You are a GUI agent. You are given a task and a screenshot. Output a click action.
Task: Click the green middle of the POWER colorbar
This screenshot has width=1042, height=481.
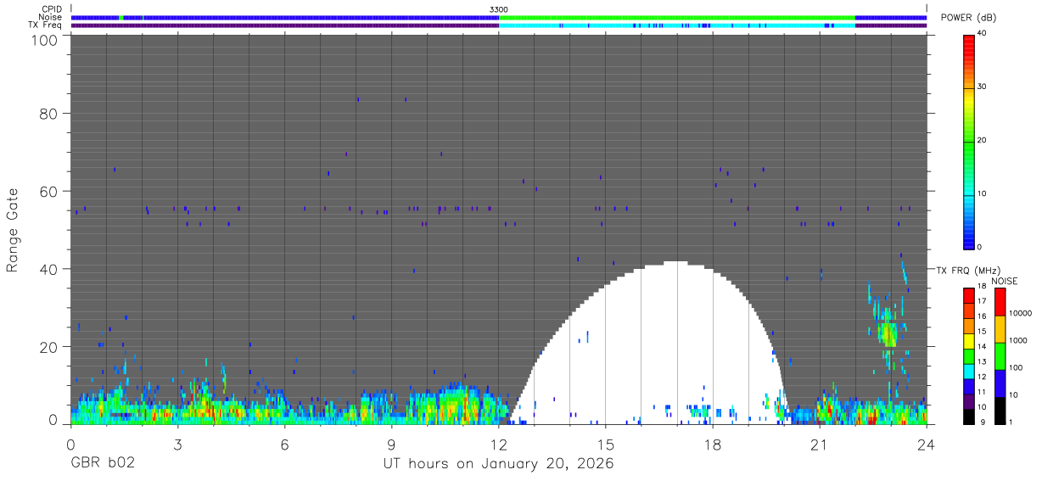tap(968, 144)
